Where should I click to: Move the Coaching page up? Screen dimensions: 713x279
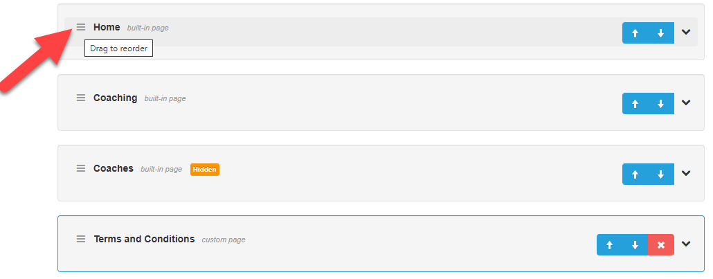635,104
